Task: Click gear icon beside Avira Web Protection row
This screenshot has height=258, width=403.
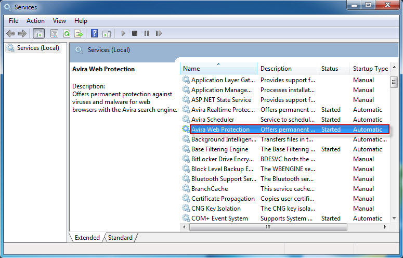Action: click(186, 129)
